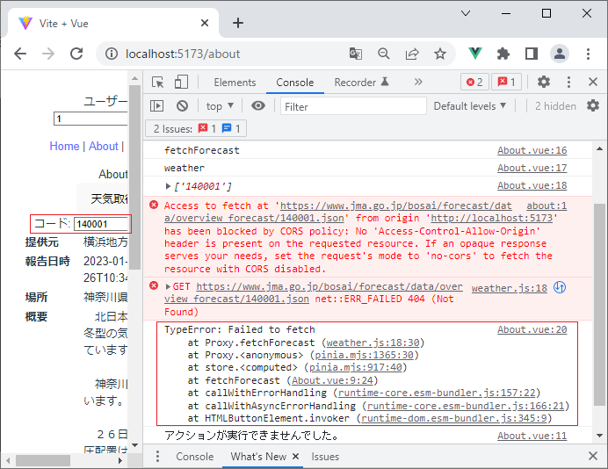Viewport: 608px width, 469px height.
Task: Open Vue devtools extension icon
Action: pos(475,54)
